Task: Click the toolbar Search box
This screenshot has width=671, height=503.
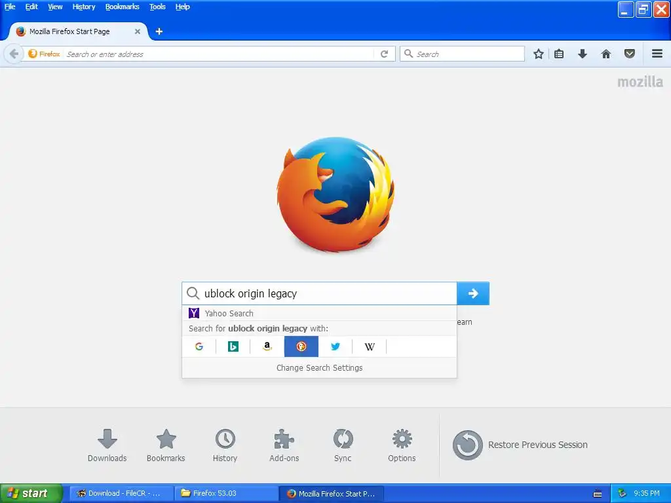Action: click(462, 54)
